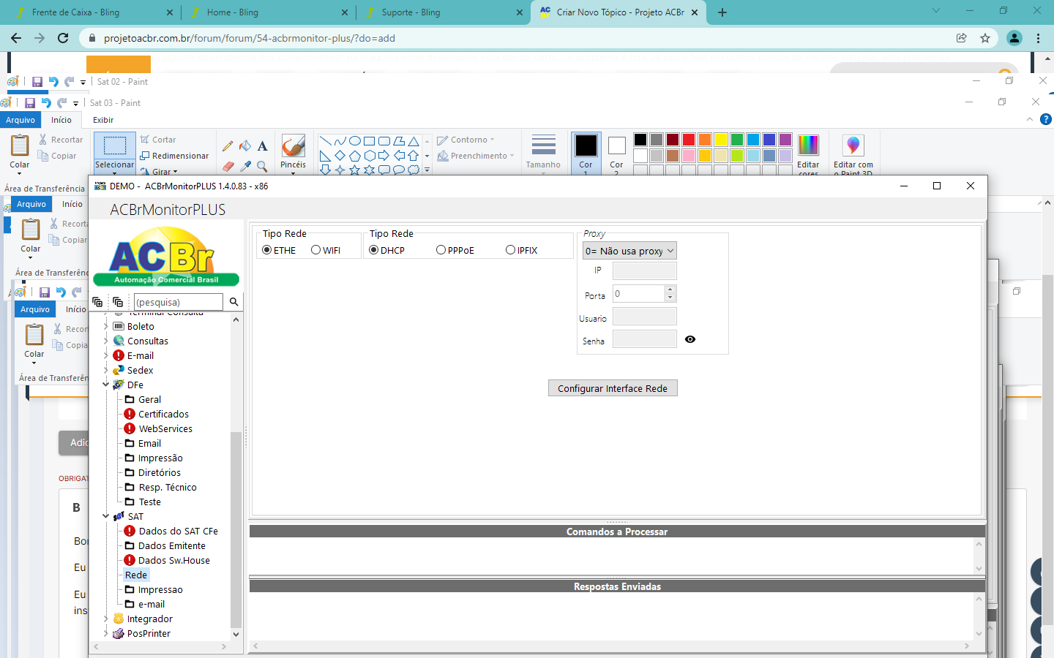Open Arquivo menu in Sat 03 Paint
1054x658 pixels.
pos(20,120)
